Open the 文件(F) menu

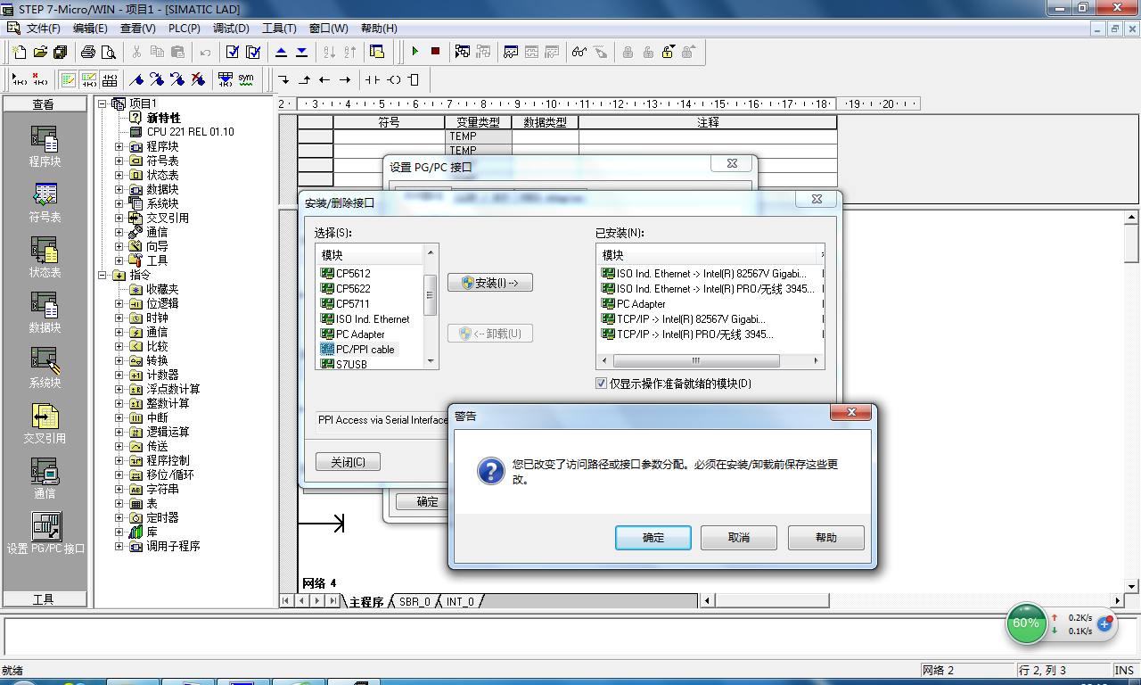[x=43, y=29]
